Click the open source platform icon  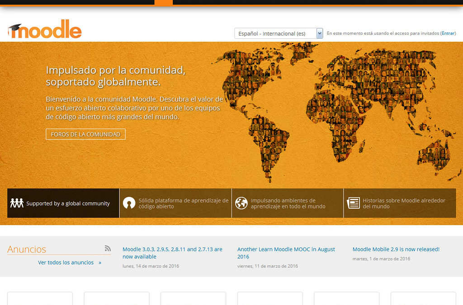129,203
